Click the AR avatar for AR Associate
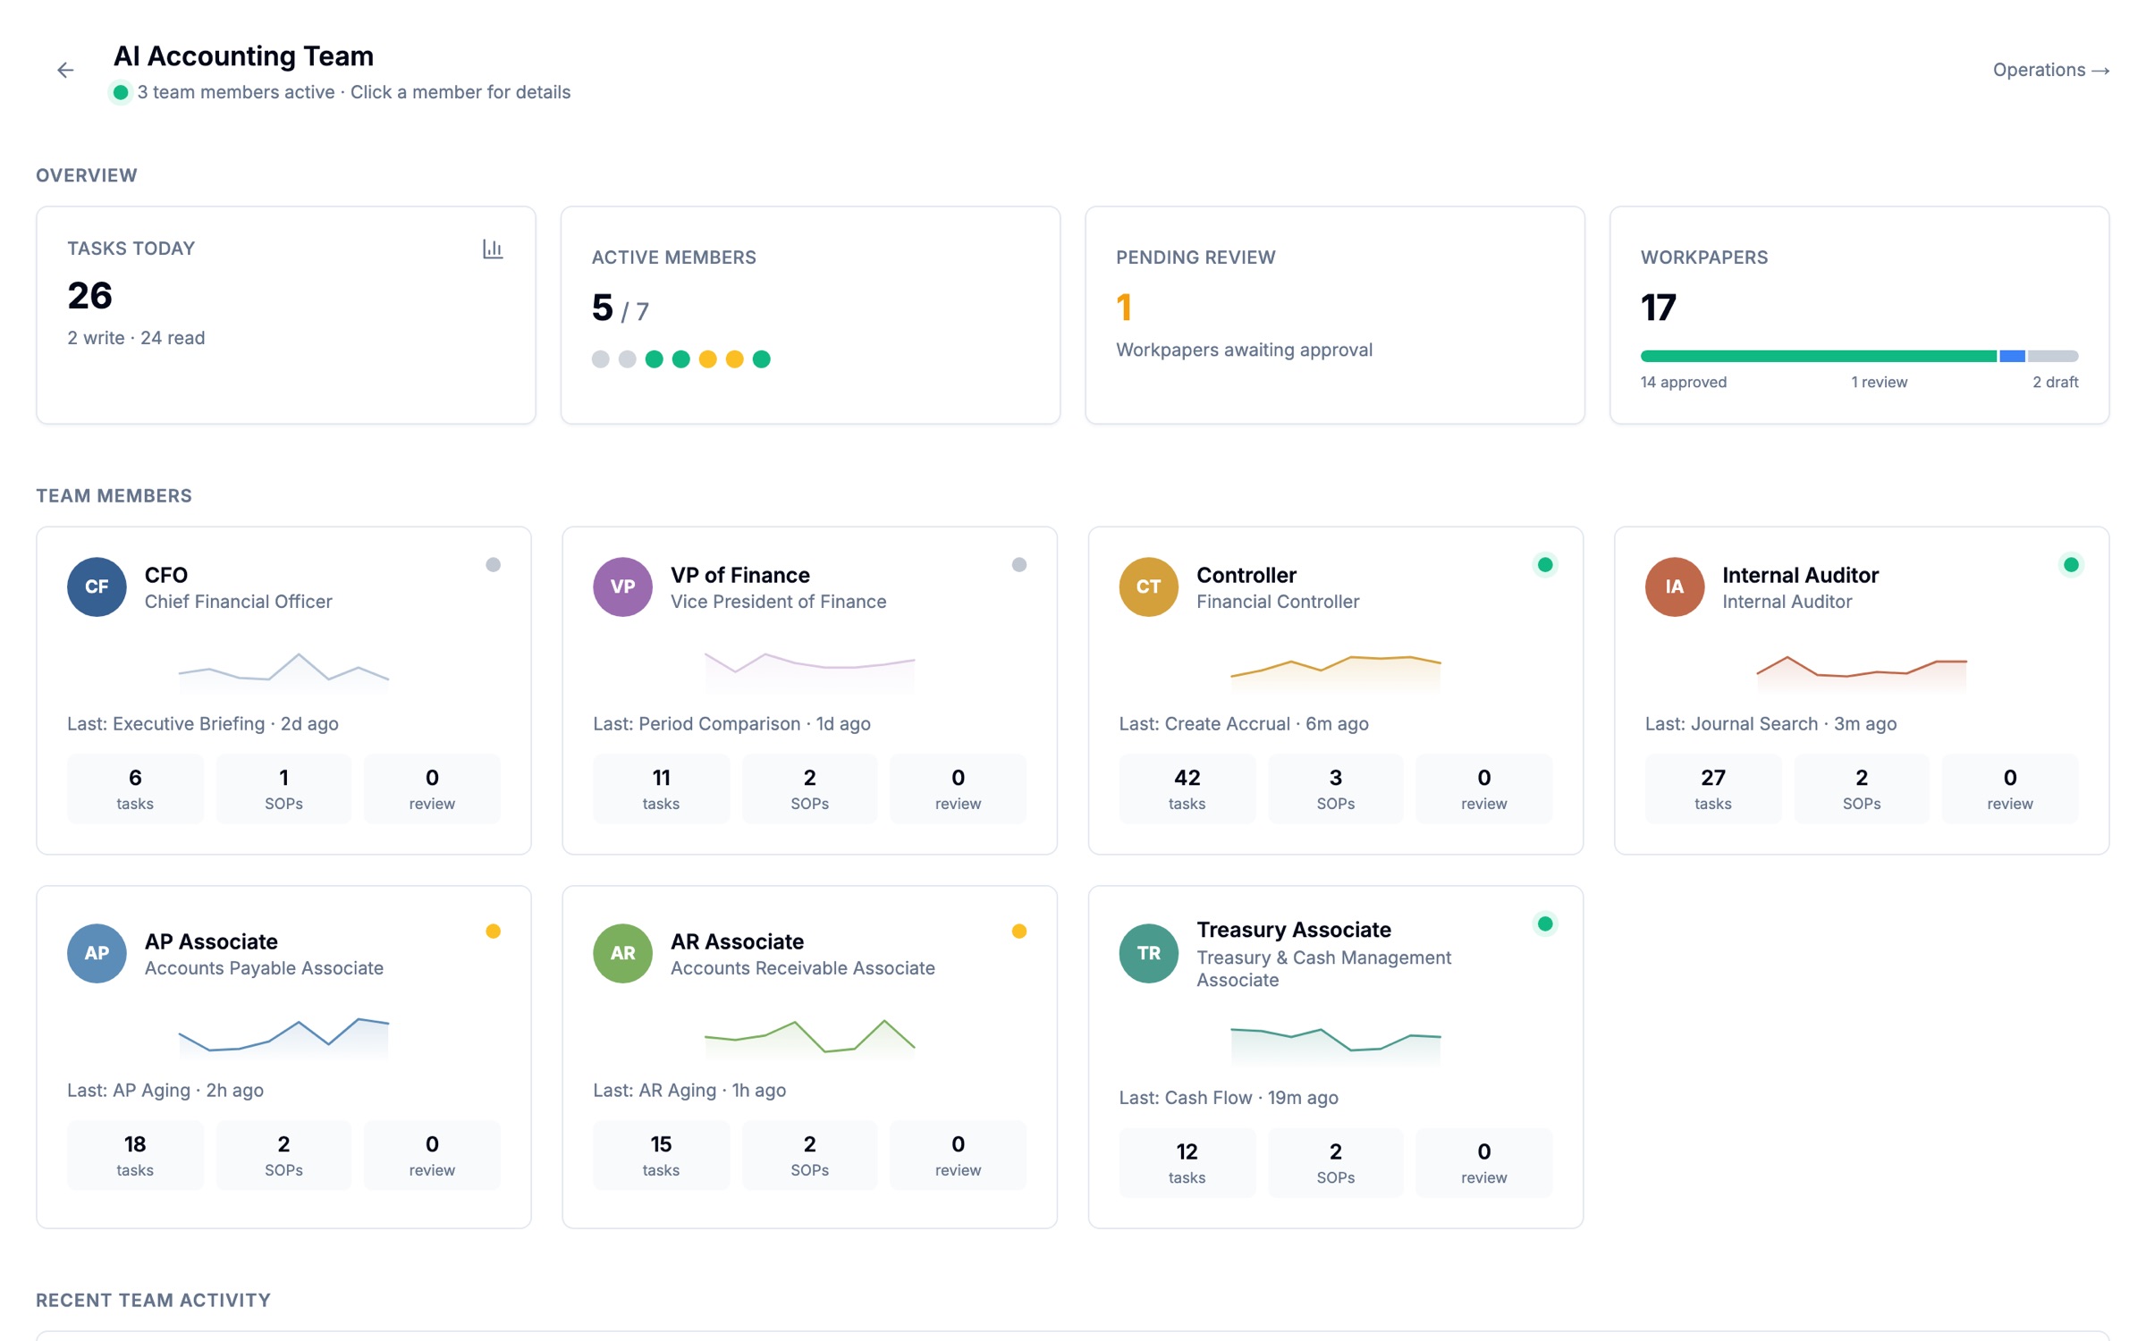 click(x=622, y=953)
